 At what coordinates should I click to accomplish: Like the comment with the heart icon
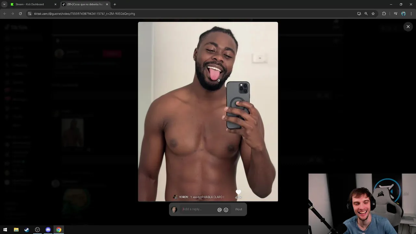pos(238,192)
